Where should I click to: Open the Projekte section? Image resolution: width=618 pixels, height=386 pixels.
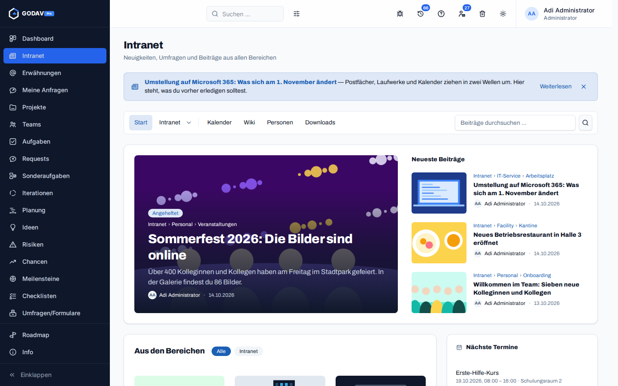coord(55,107)
